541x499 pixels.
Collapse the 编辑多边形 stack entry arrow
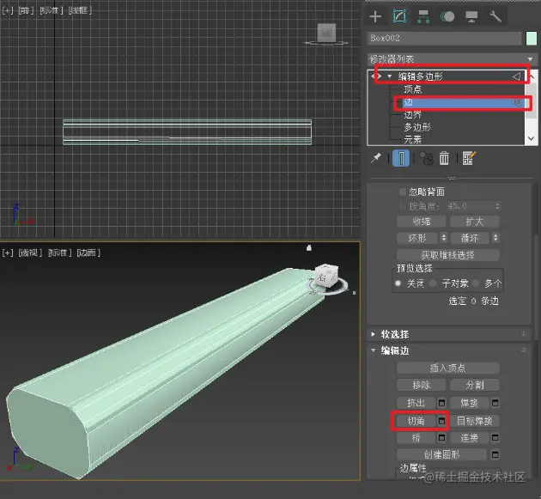click(390, 76)
